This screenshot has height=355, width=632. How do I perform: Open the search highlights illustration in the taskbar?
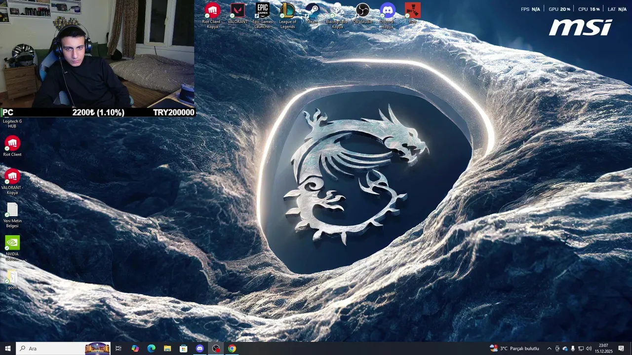coord(97,349)
